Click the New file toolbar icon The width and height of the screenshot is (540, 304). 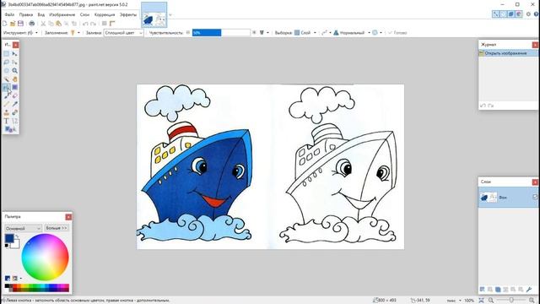point(4,24)
